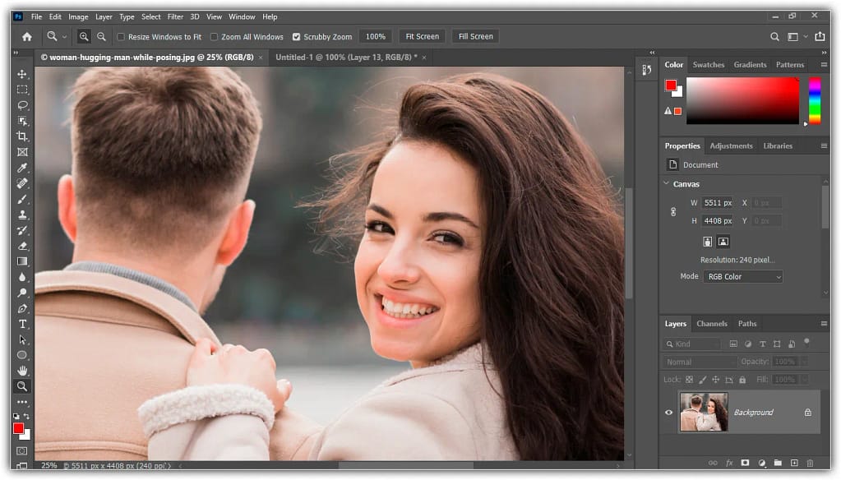Click the Home icon in options bar
Image resolution: width=841 pixels, height=480 pixels.
pyautogui.click(x=27, y=37)
